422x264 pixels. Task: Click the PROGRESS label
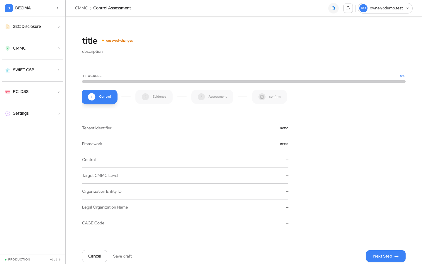[x=92, y=76]
